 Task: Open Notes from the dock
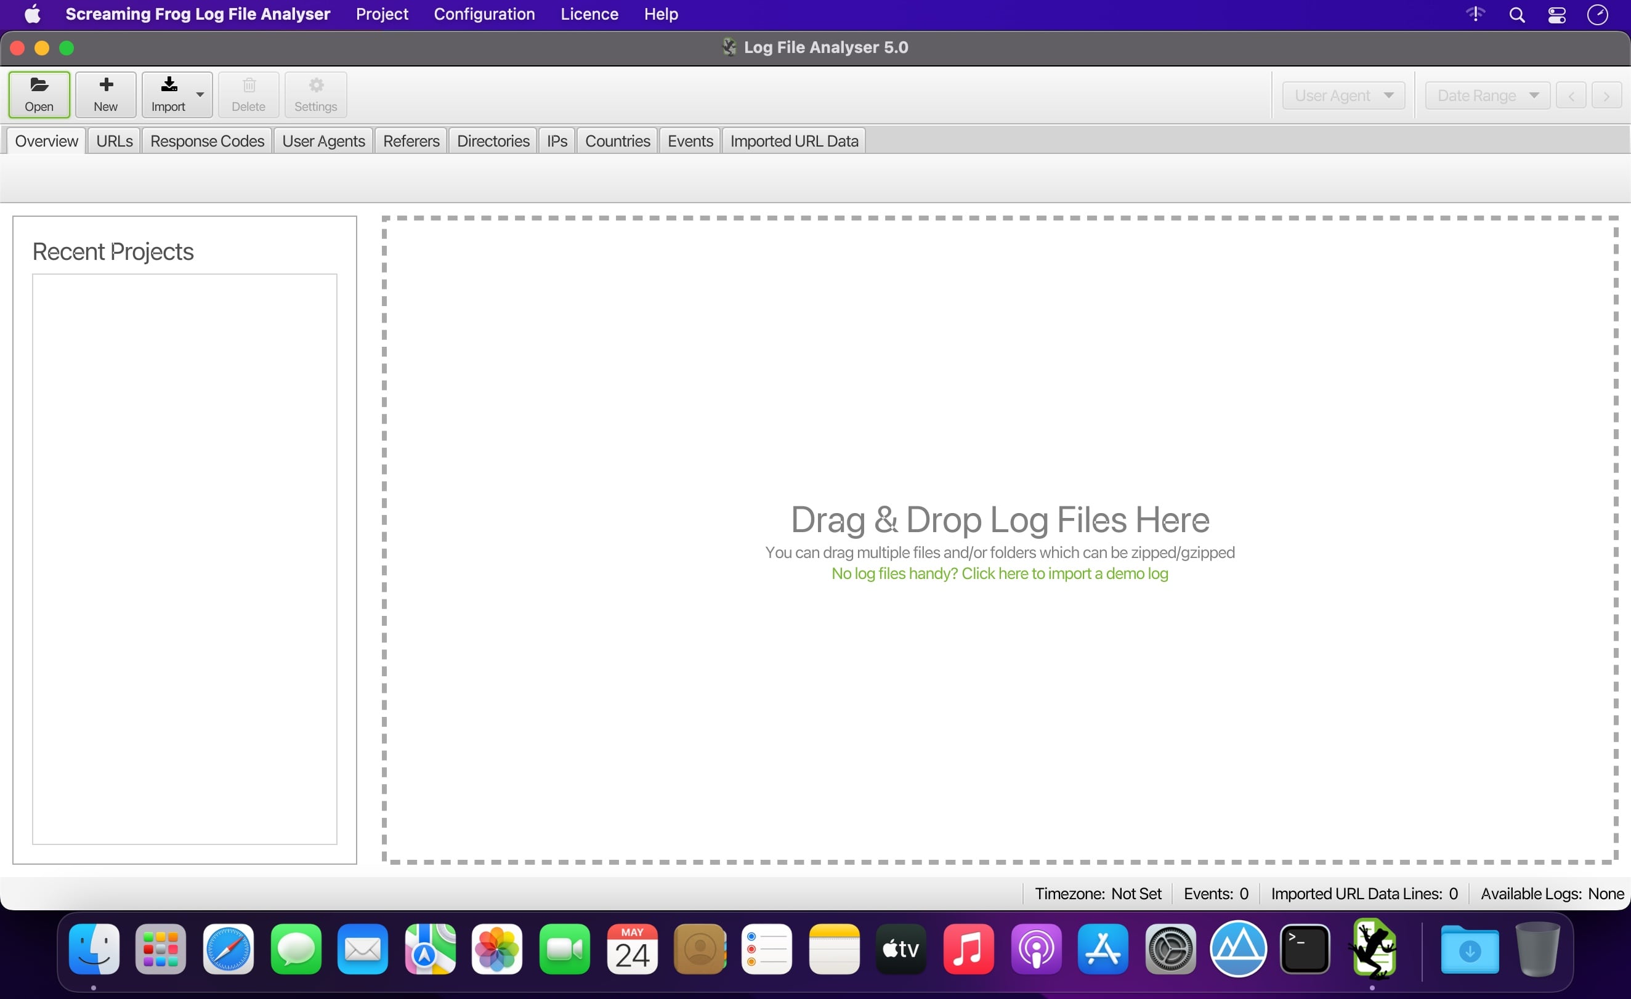coord(834,948)
